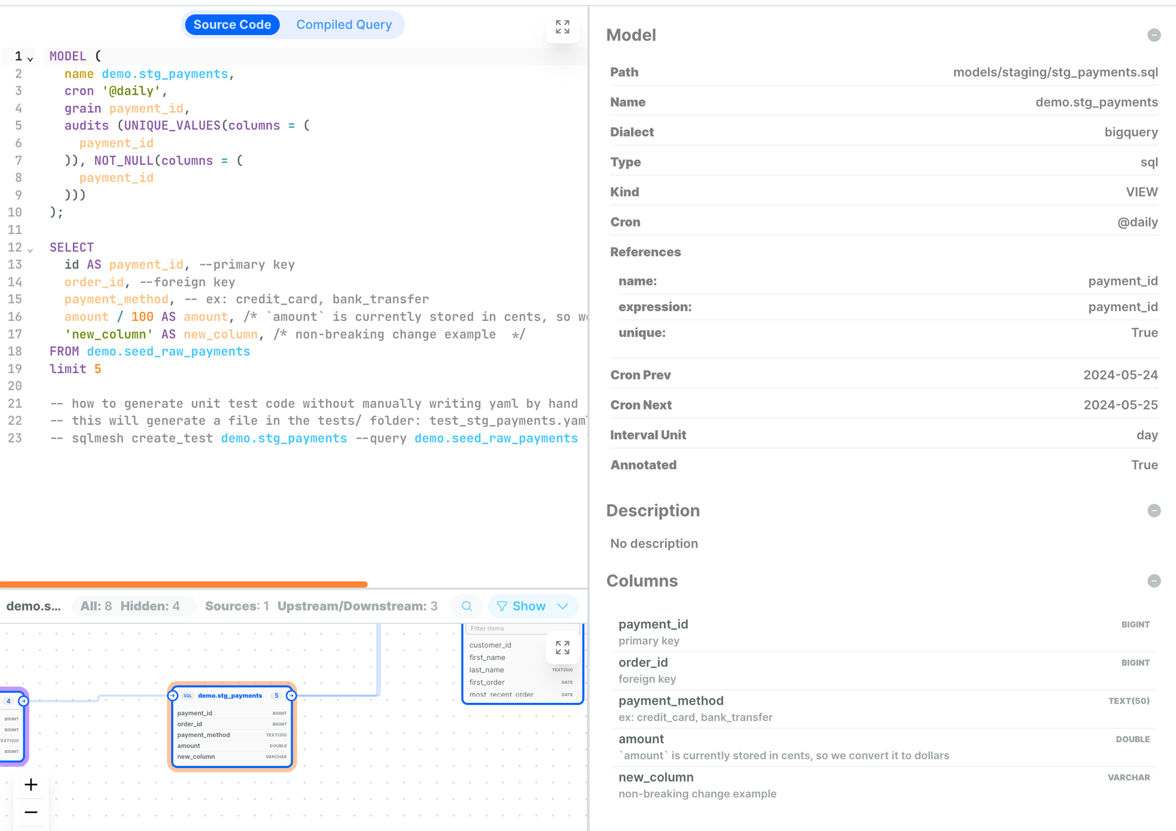Screen dimensions: 1176x831
Task: Collapse the Columns section
Action: click(1154, 581)
